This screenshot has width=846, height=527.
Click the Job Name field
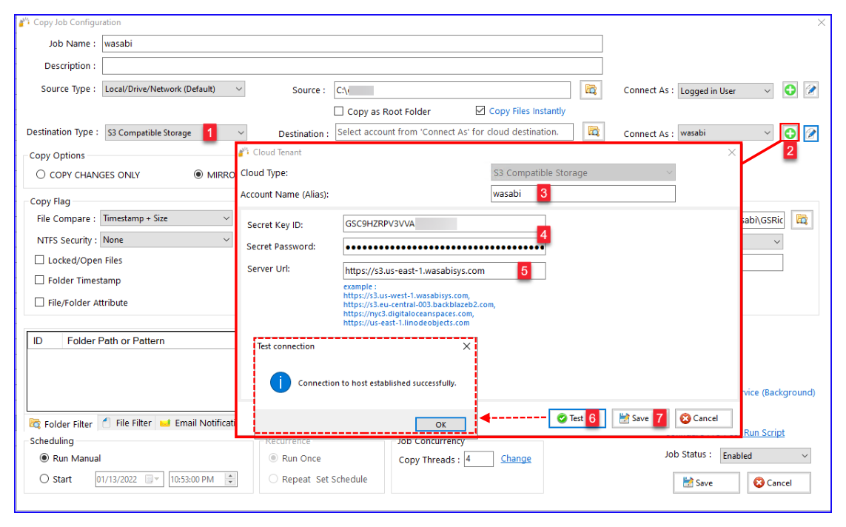tap(352, 44)
